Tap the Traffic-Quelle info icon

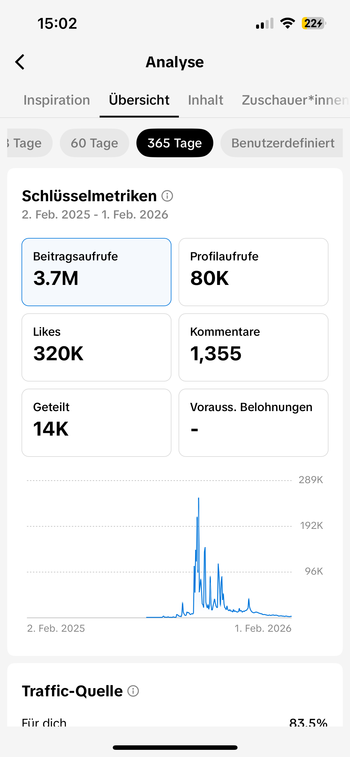point(133,691)
